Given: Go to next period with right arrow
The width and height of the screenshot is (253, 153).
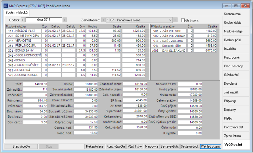Looking at the screenshot, I should pyautogui.click(x=65, y=20).
